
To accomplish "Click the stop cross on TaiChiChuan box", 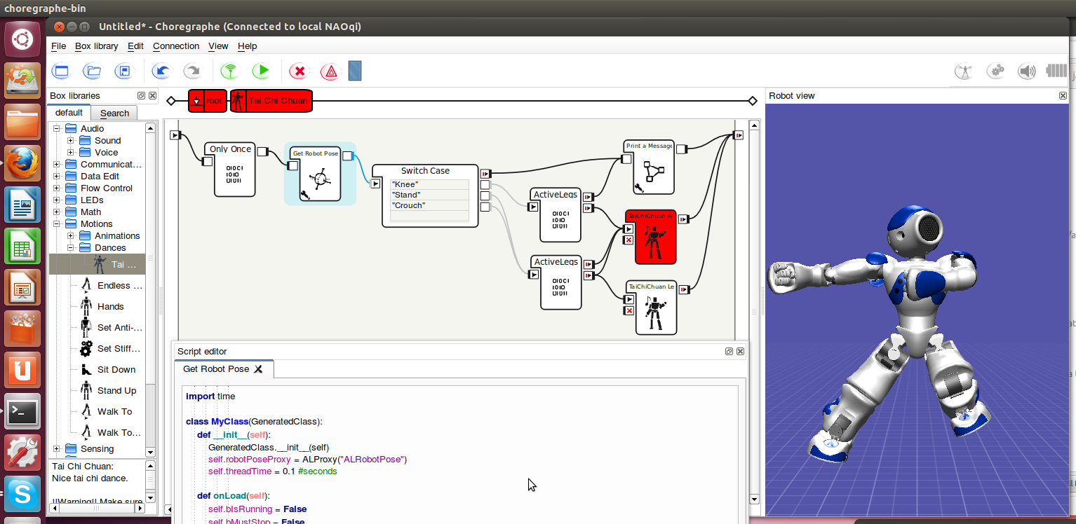I will click(629, 240).
